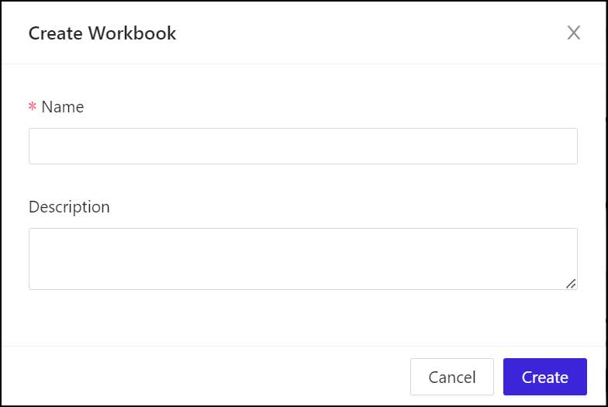This screenshot has width=608, height=407.
Task: Click the blue Create button
Action: 544,378
